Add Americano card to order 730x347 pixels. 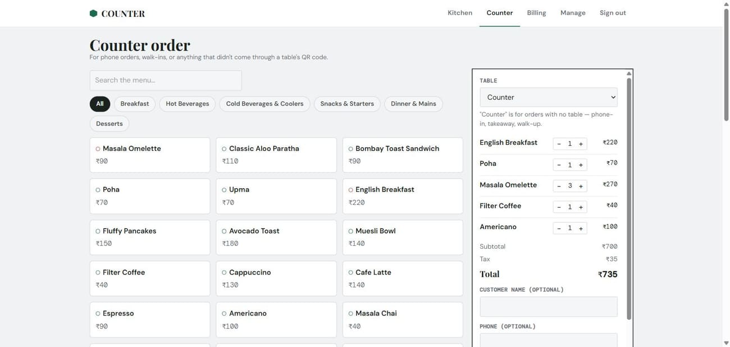tap(276, 320)
